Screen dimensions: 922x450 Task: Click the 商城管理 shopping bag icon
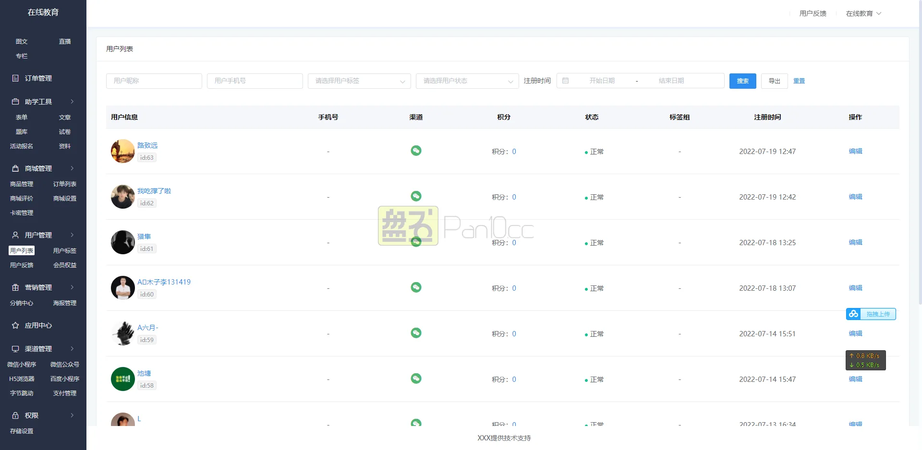15,168
